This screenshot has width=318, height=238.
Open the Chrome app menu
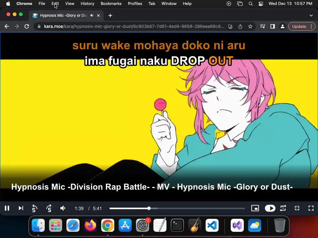click(x=24, y=4)
